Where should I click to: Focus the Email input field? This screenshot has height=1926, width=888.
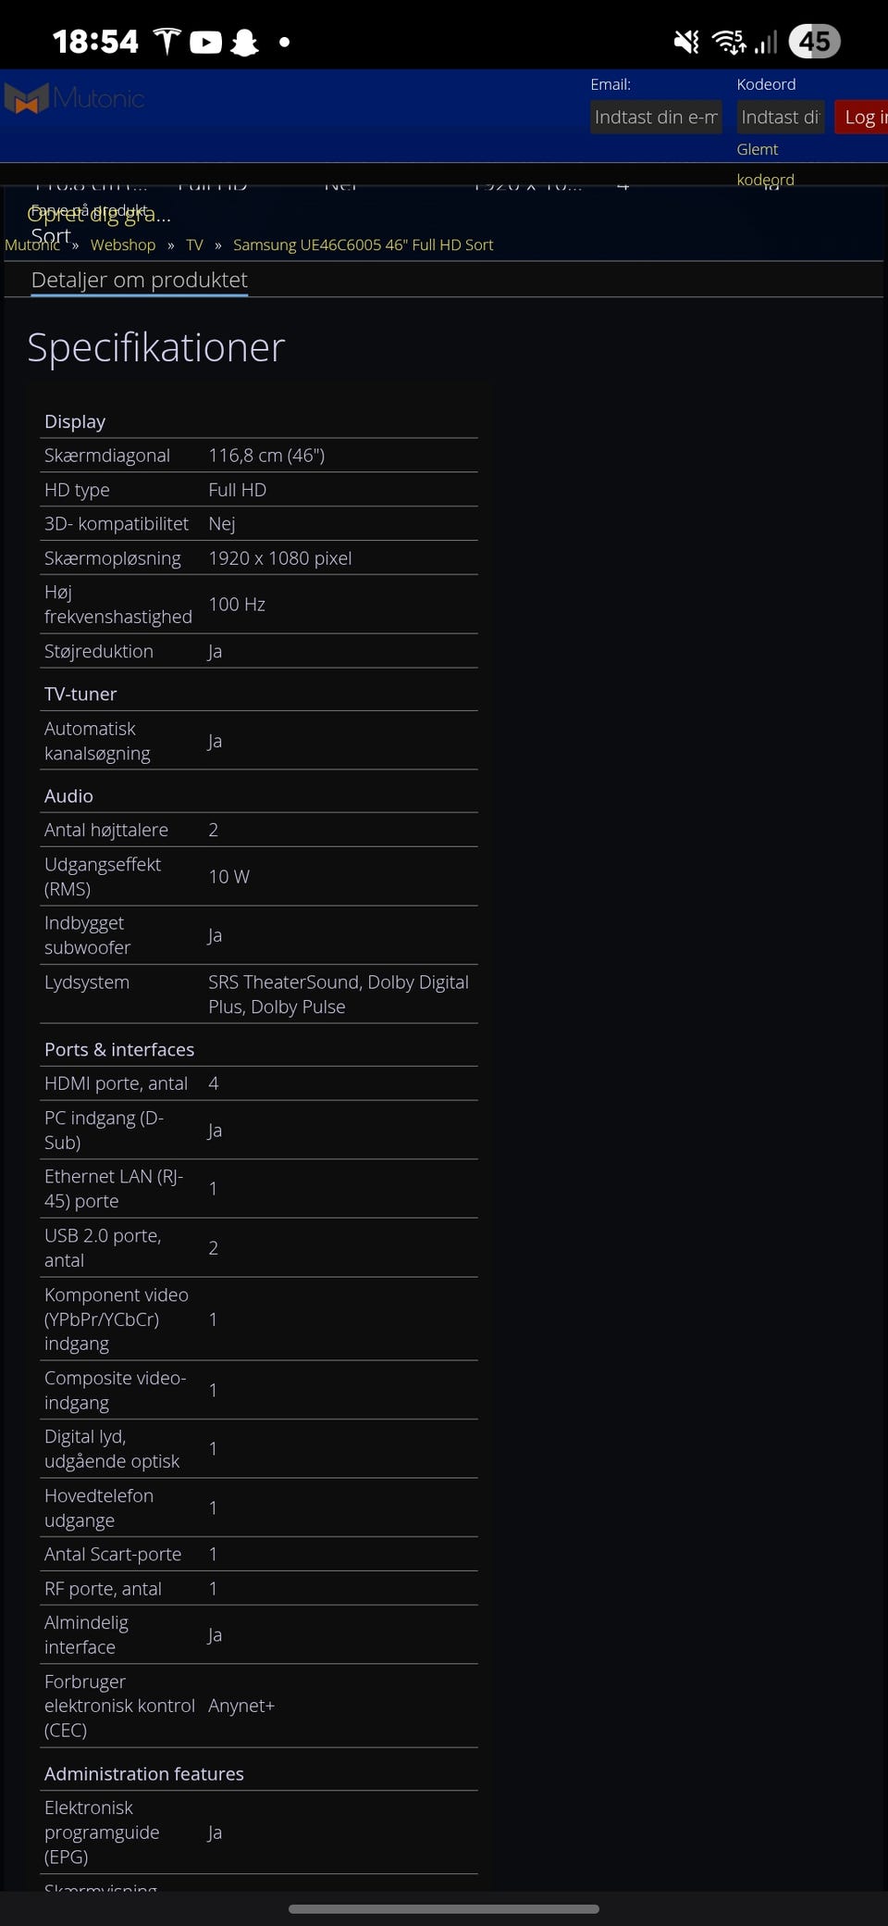[656, 118]
